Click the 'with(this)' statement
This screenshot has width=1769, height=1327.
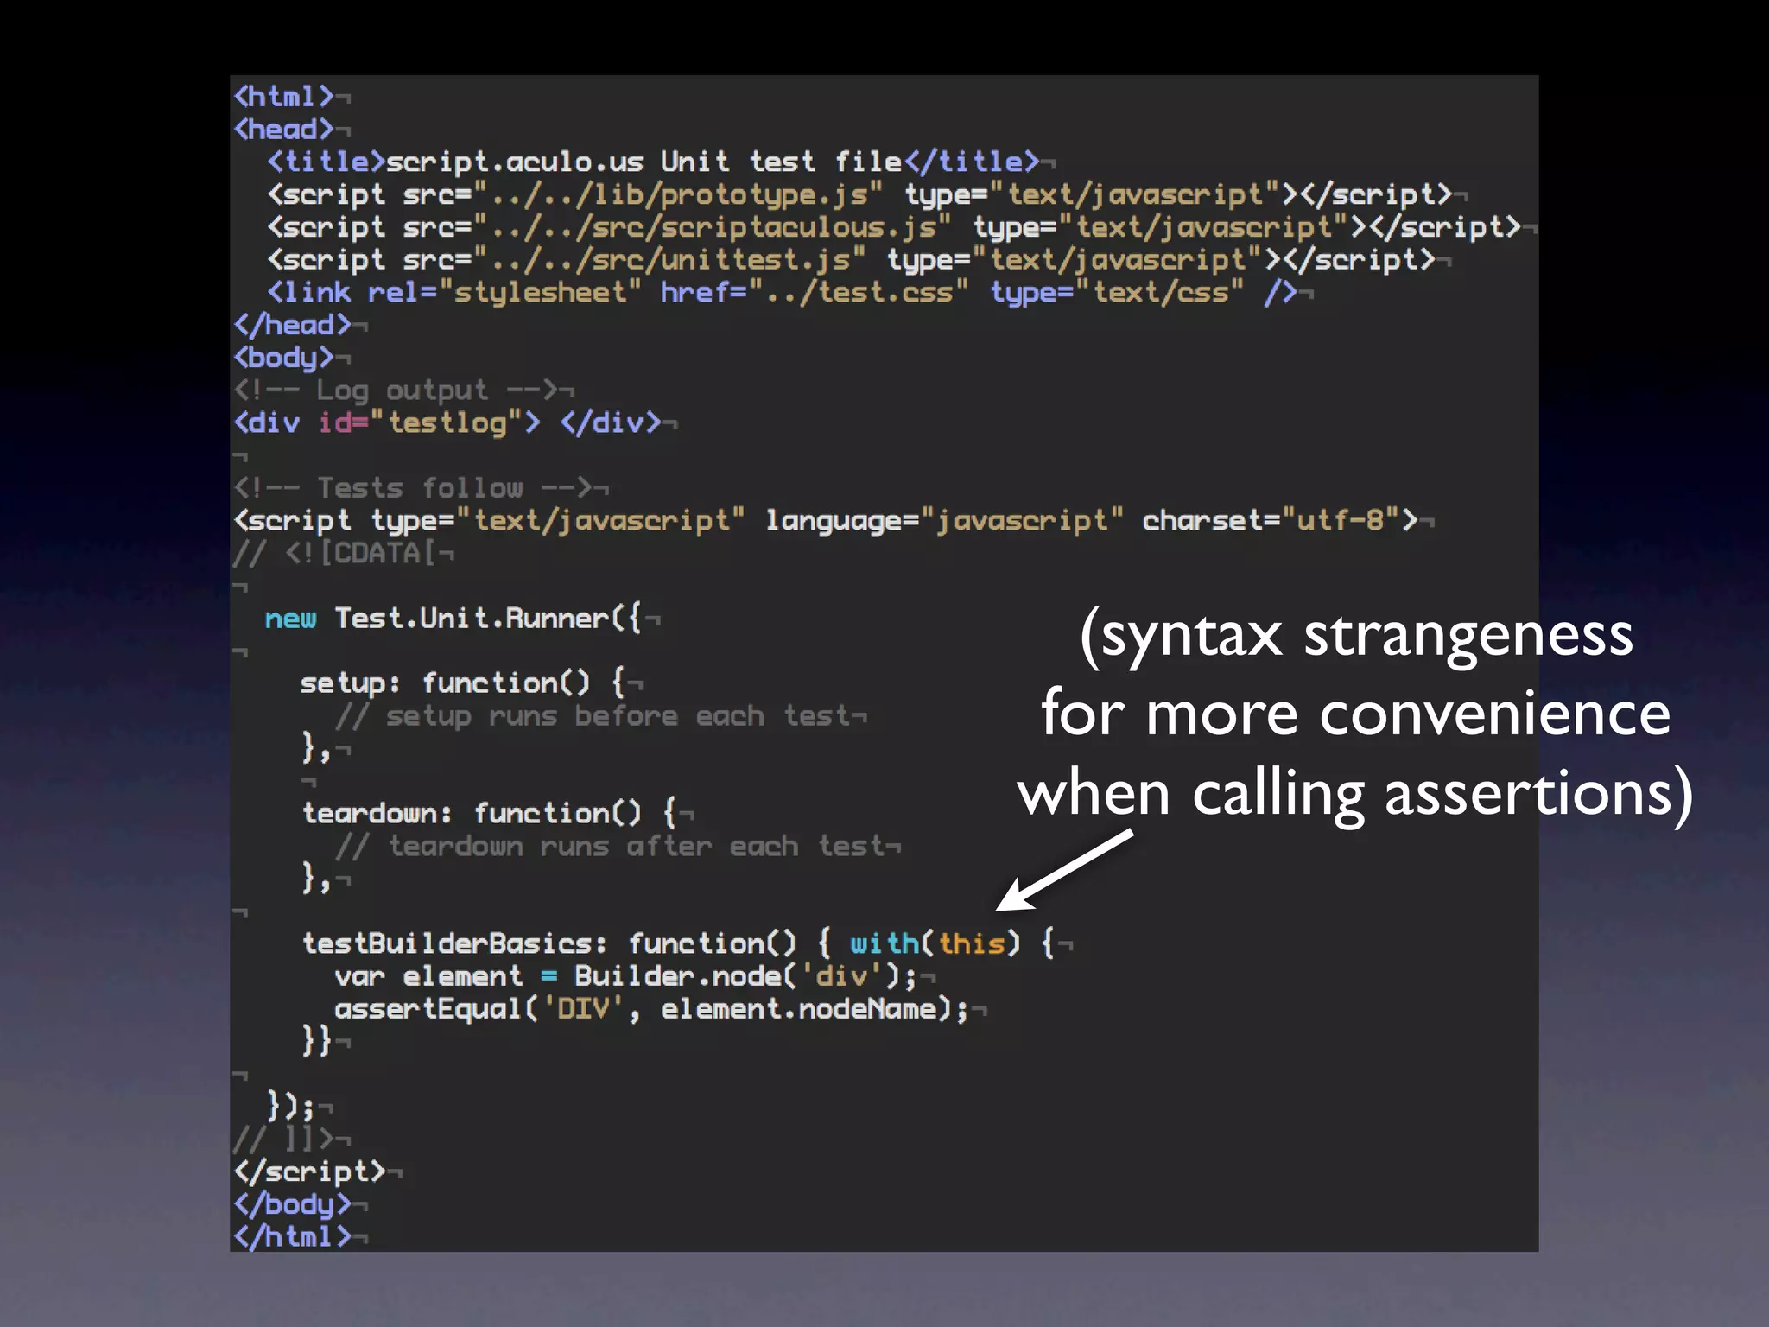935,943
